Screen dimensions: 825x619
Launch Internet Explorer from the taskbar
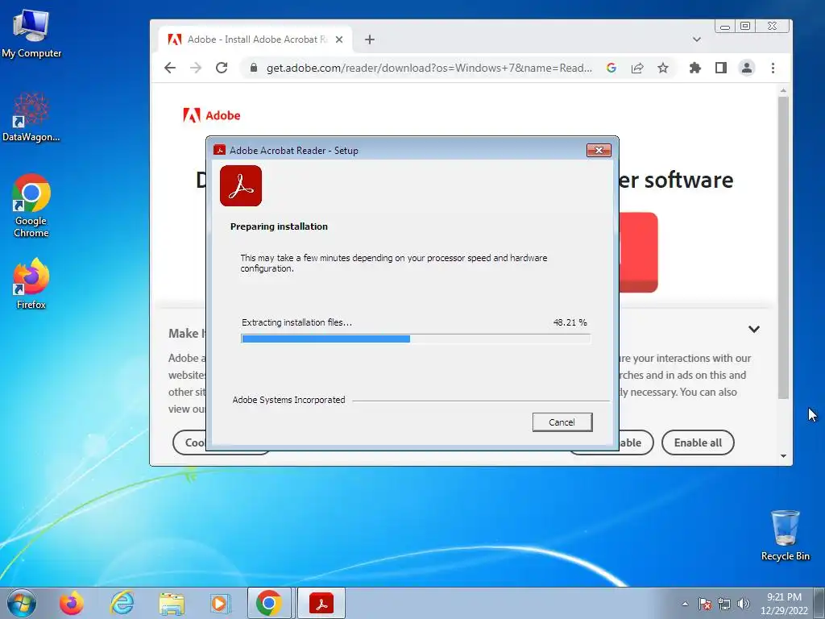122,603
